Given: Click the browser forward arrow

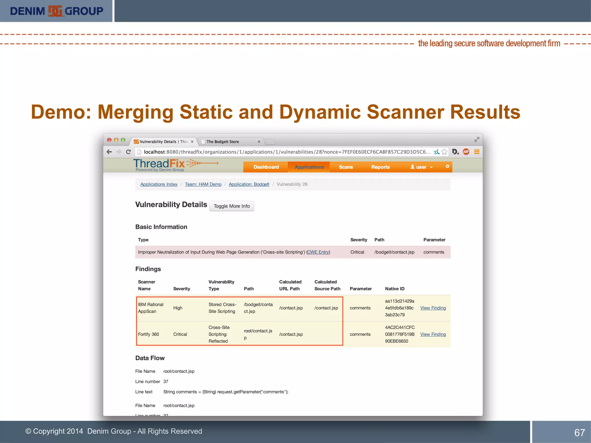Looking at the screenshot, I should click(x=119, y=152).
